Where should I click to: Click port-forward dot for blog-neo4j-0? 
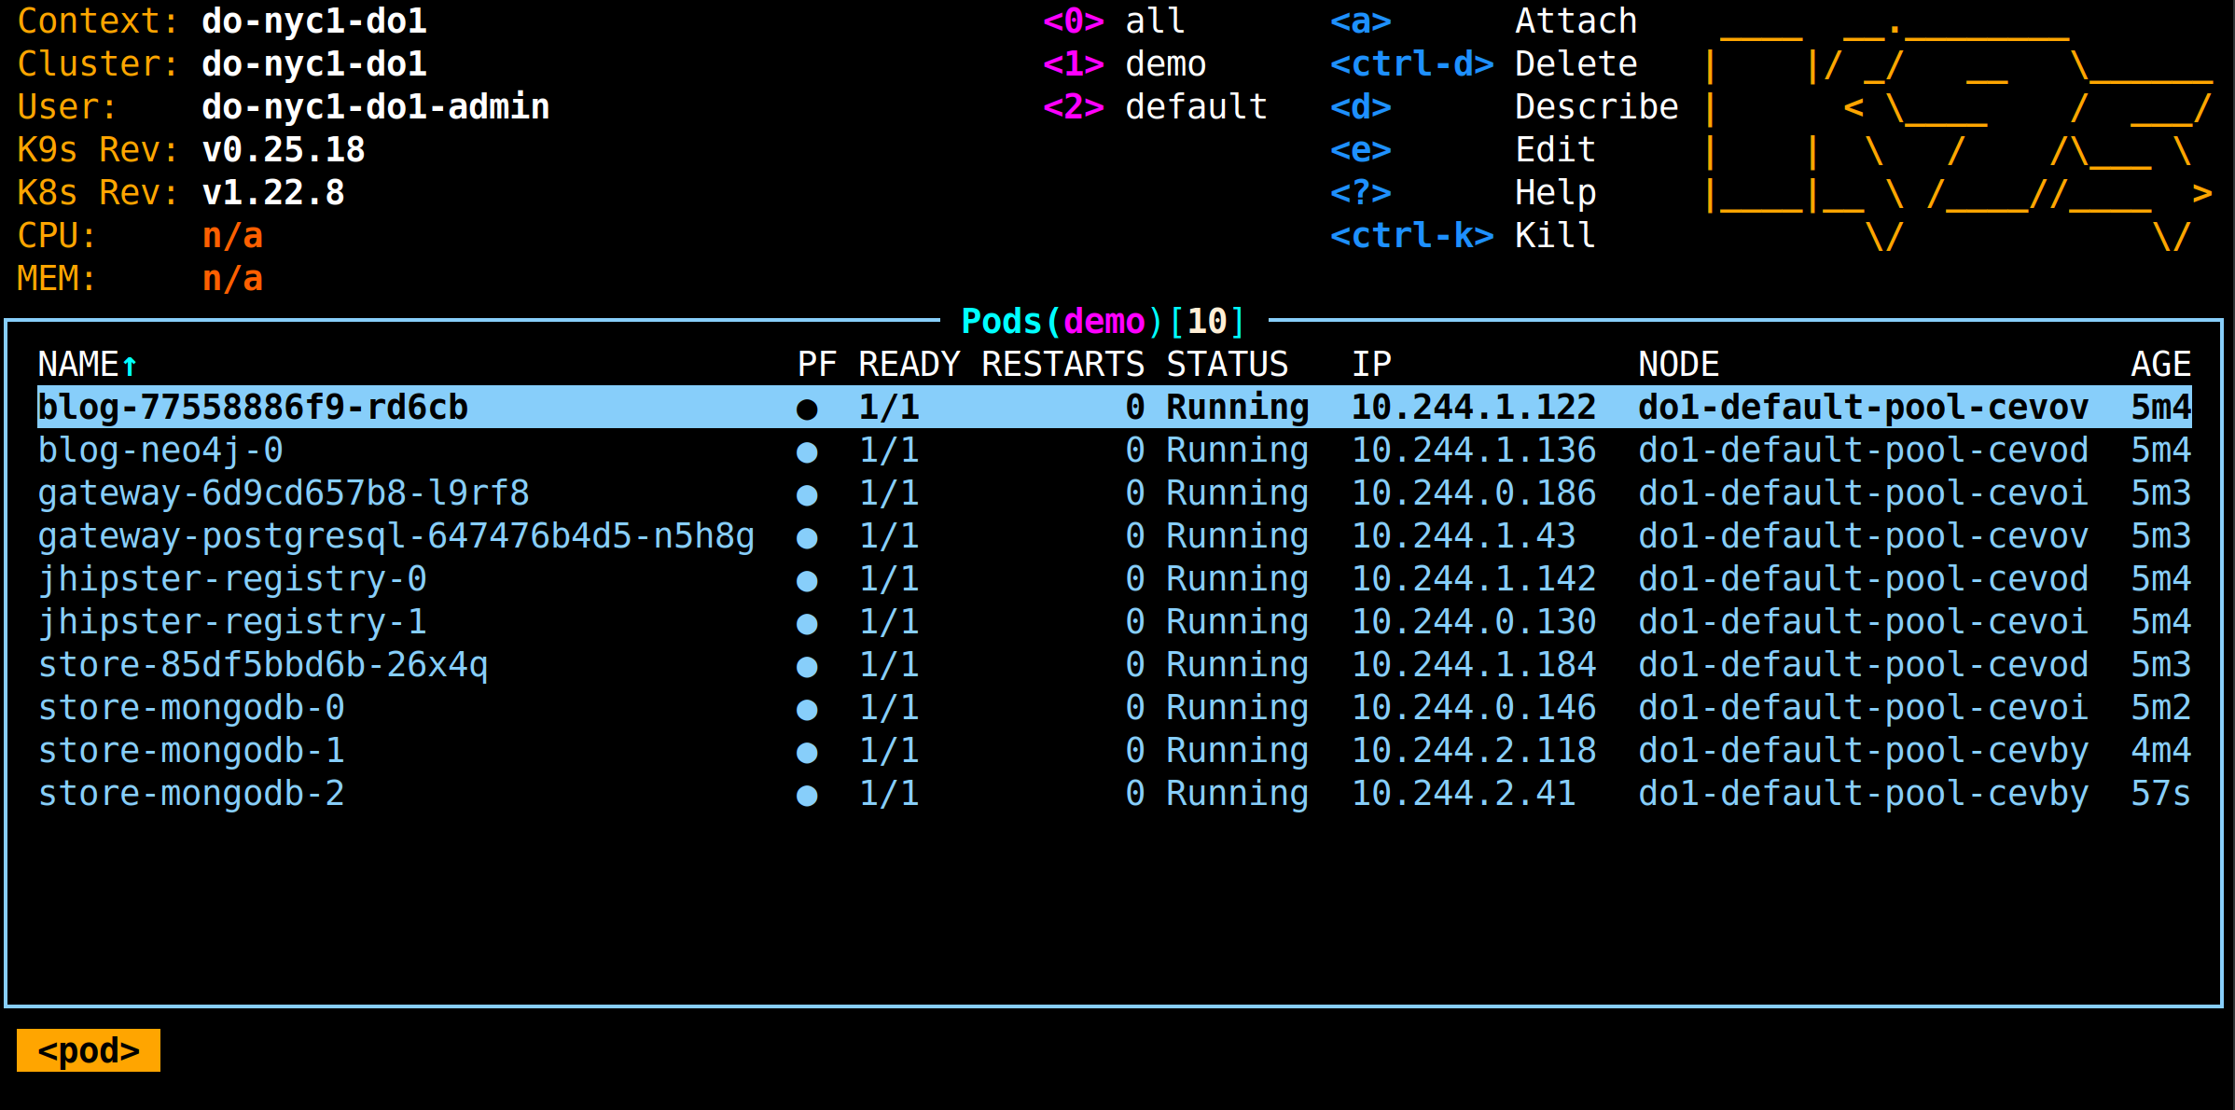tap(807, 452)
